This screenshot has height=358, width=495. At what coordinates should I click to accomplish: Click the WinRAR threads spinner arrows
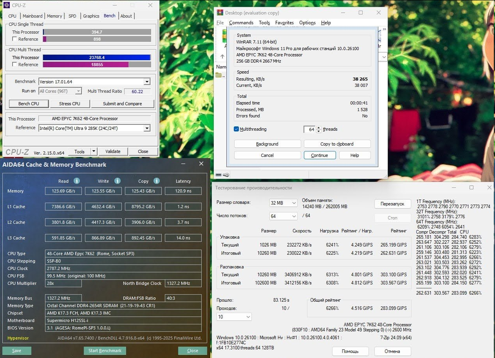(319, 130)
